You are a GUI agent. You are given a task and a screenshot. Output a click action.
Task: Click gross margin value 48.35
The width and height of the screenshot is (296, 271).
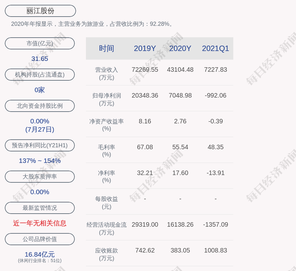click(x=215, y=147)
